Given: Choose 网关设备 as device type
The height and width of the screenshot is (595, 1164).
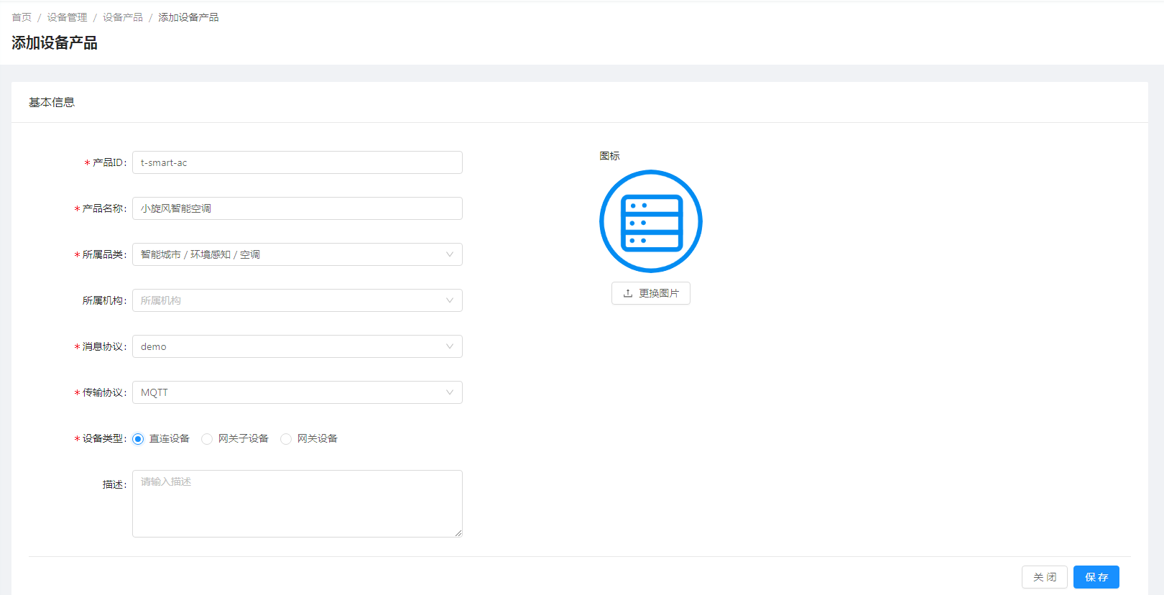Looking at the screenshot, I should pyautogui.click(x=286, y=439).
